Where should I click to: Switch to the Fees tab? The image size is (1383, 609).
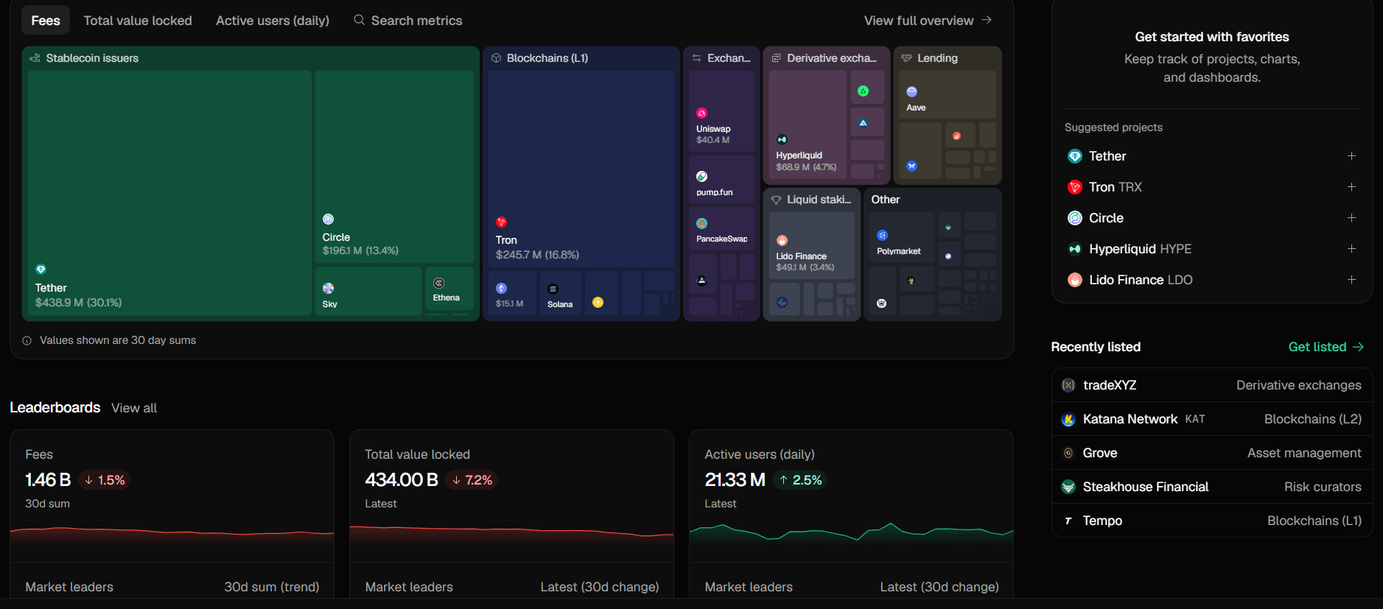point(46,21)
